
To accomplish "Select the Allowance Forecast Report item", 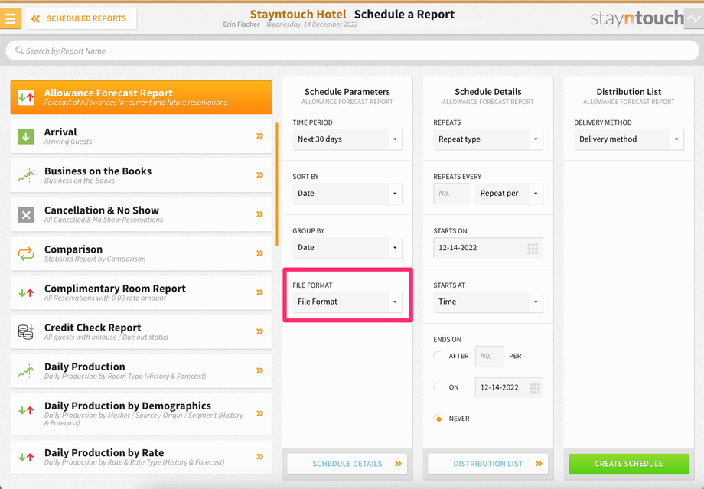I will pos(141,97).
